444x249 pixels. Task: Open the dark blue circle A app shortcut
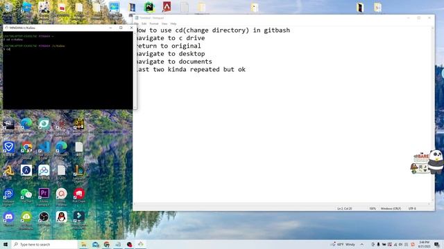coord(26,171)
